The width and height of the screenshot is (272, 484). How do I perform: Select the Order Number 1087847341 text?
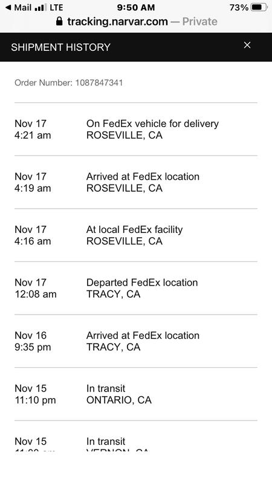(68, 83)
